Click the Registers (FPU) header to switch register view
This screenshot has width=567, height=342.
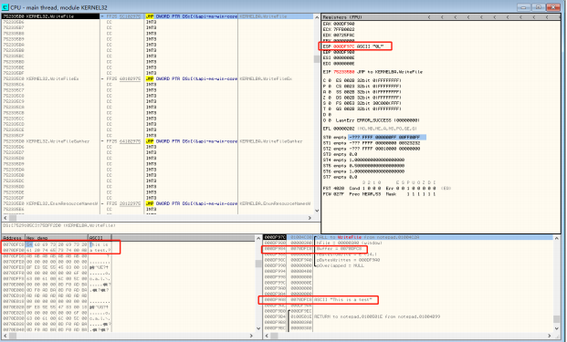coord(342,17)
